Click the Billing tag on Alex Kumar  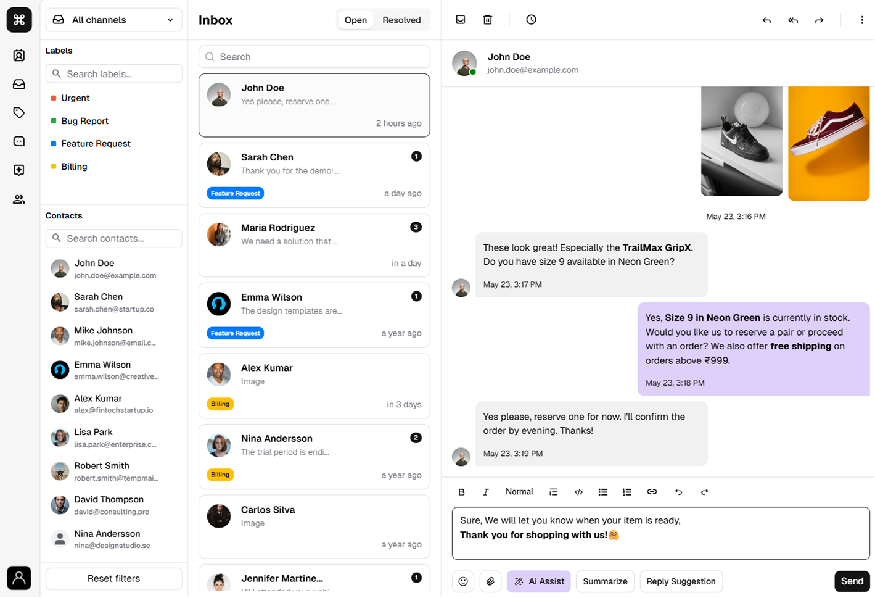point(220,404)
